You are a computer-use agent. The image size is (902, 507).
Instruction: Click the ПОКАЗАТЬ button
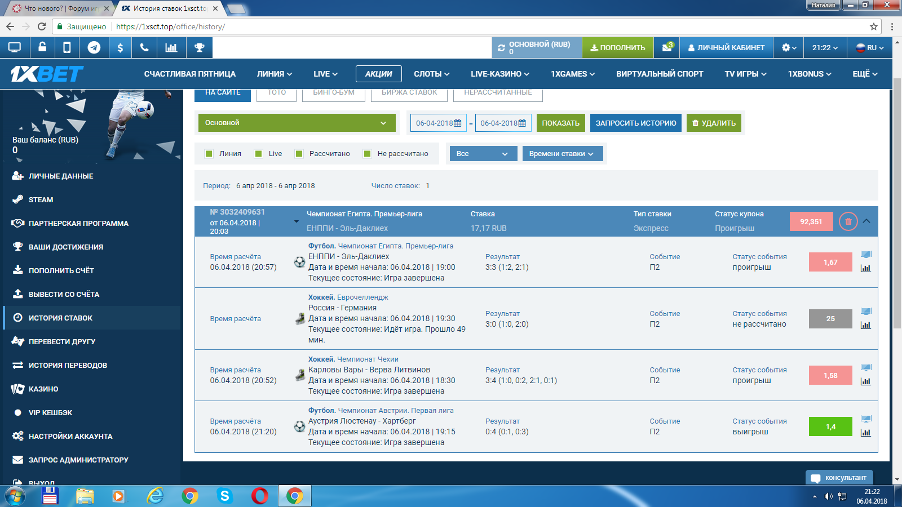tap(560, 123)
